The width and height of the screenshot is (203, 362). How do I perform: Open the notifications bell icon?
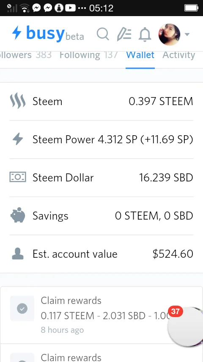[x=145, y=35]
